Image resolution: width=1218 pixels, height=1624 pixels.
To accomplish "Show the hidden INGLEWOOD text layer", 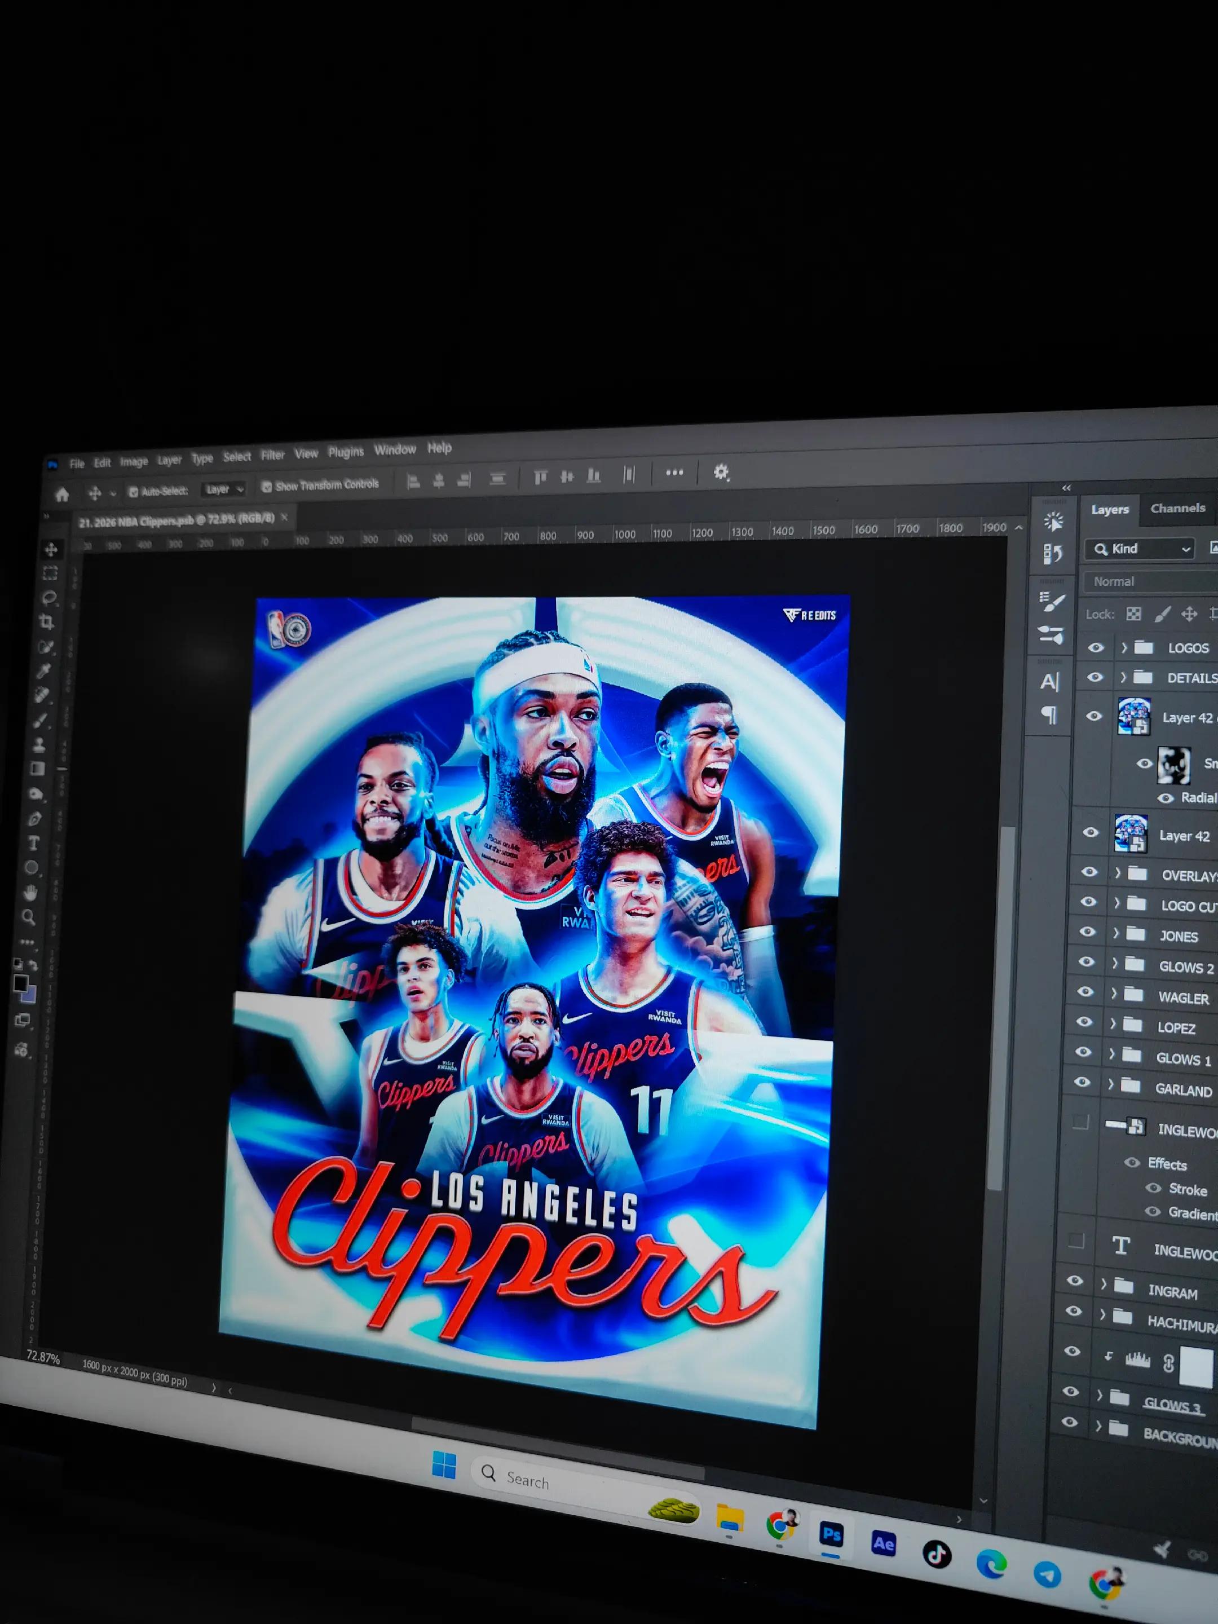I will click(x=1076, y=1241).
